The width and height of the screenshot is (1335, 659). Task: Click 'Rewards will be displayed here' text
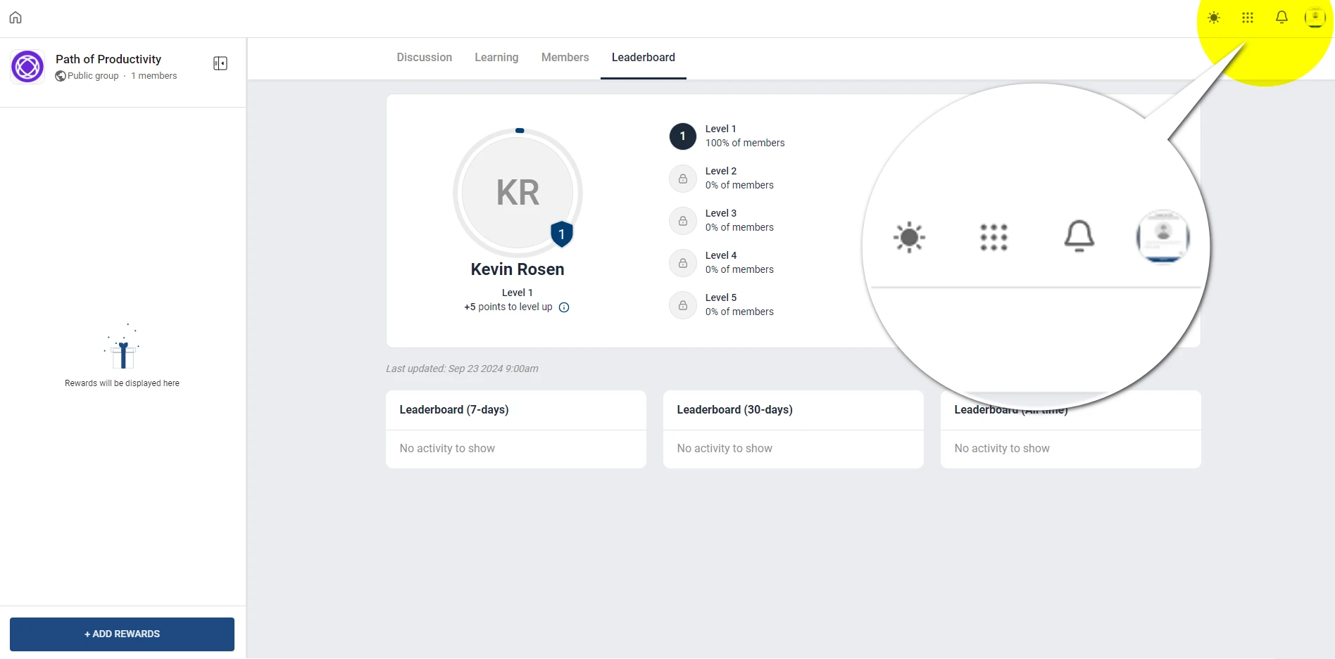[122, 383]
